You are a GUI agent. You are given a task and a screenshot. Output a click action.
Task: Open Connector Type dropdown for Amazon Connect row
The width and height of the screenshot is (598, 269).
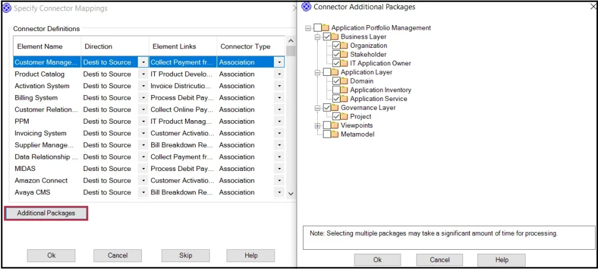tap(279, 180)
